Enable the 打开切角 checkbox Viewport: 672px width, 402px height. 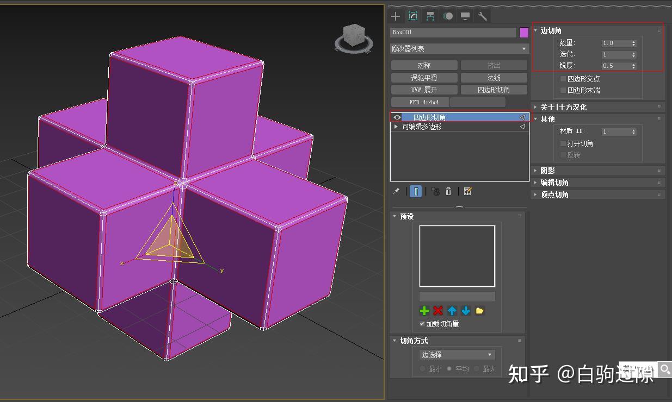pyautogui.click(x=563, y=143)
